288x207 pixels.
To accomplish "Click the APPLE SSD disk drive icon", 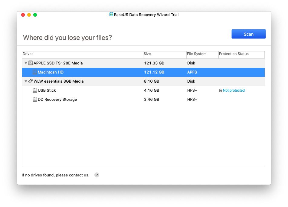I will click(x=31, y=63).
